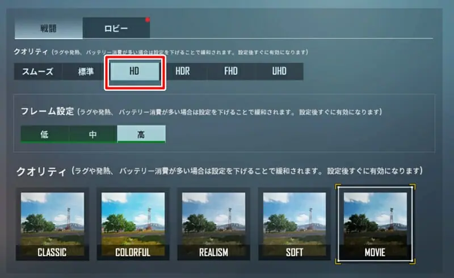Select 高 frame rate setting
The height and width of the screenshot is (278, 454).
coord(141,134)
